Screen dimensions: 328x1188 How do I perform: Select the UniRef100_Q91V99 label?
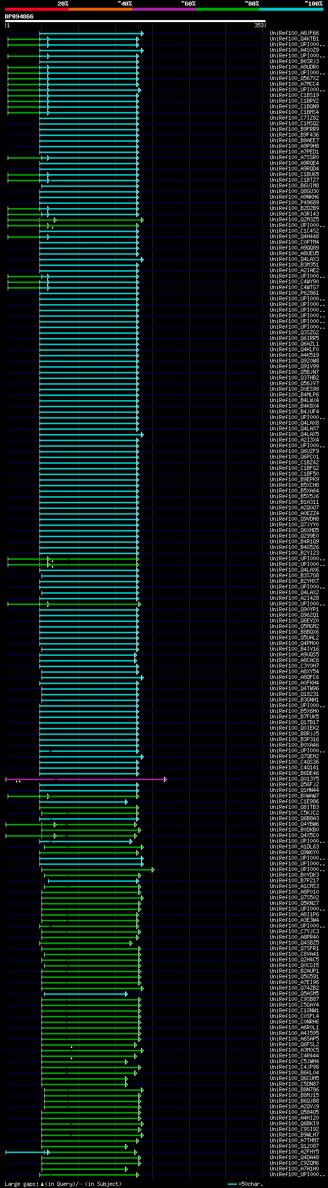(x=294, y=367)
